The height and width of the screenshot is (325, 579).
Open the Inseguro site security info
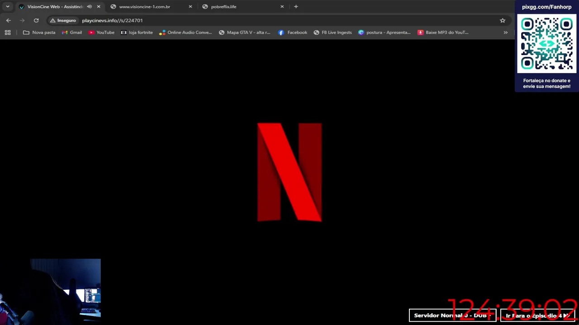pos(63,20)
